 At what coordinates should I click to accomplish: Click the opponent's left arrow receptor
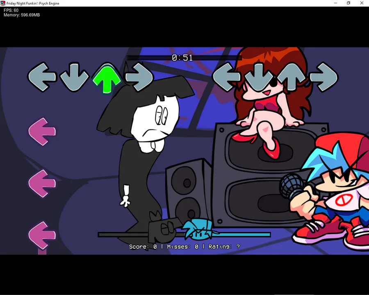(42, 77)
